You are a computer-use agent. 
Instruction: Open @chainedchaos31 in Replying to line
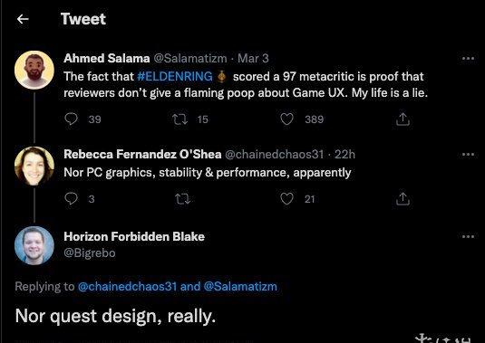pos(127,287)
